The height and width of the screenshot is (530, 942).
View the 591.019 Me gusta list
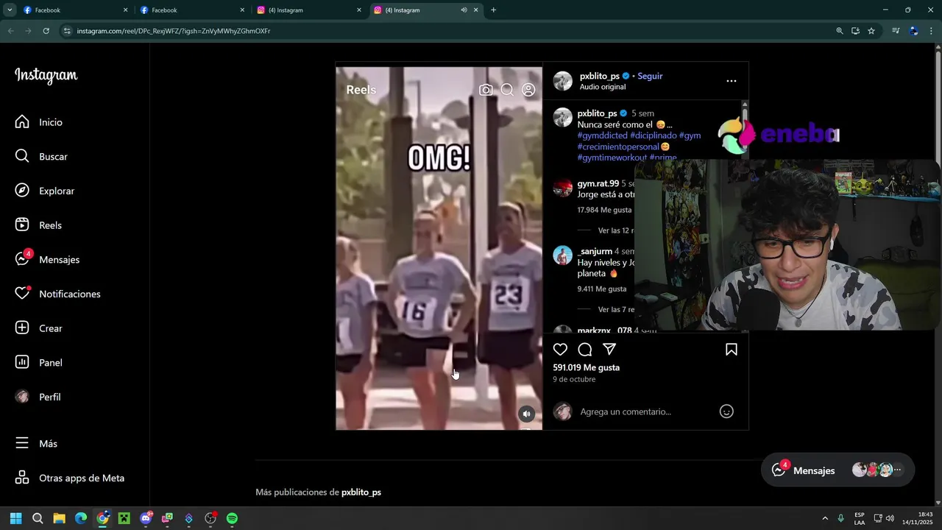point(587,367)
